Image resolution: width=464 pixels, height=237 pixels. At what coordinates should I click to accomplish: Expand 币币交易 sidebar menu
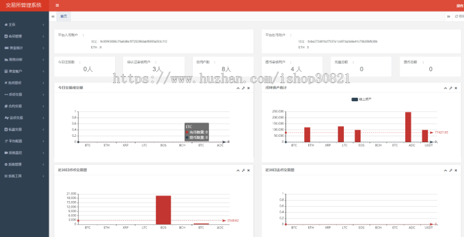[15, 94]
